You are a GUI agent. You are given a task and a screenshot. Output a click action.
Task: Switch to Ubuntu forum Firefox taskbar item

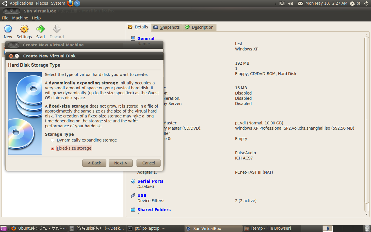point(39,229)
